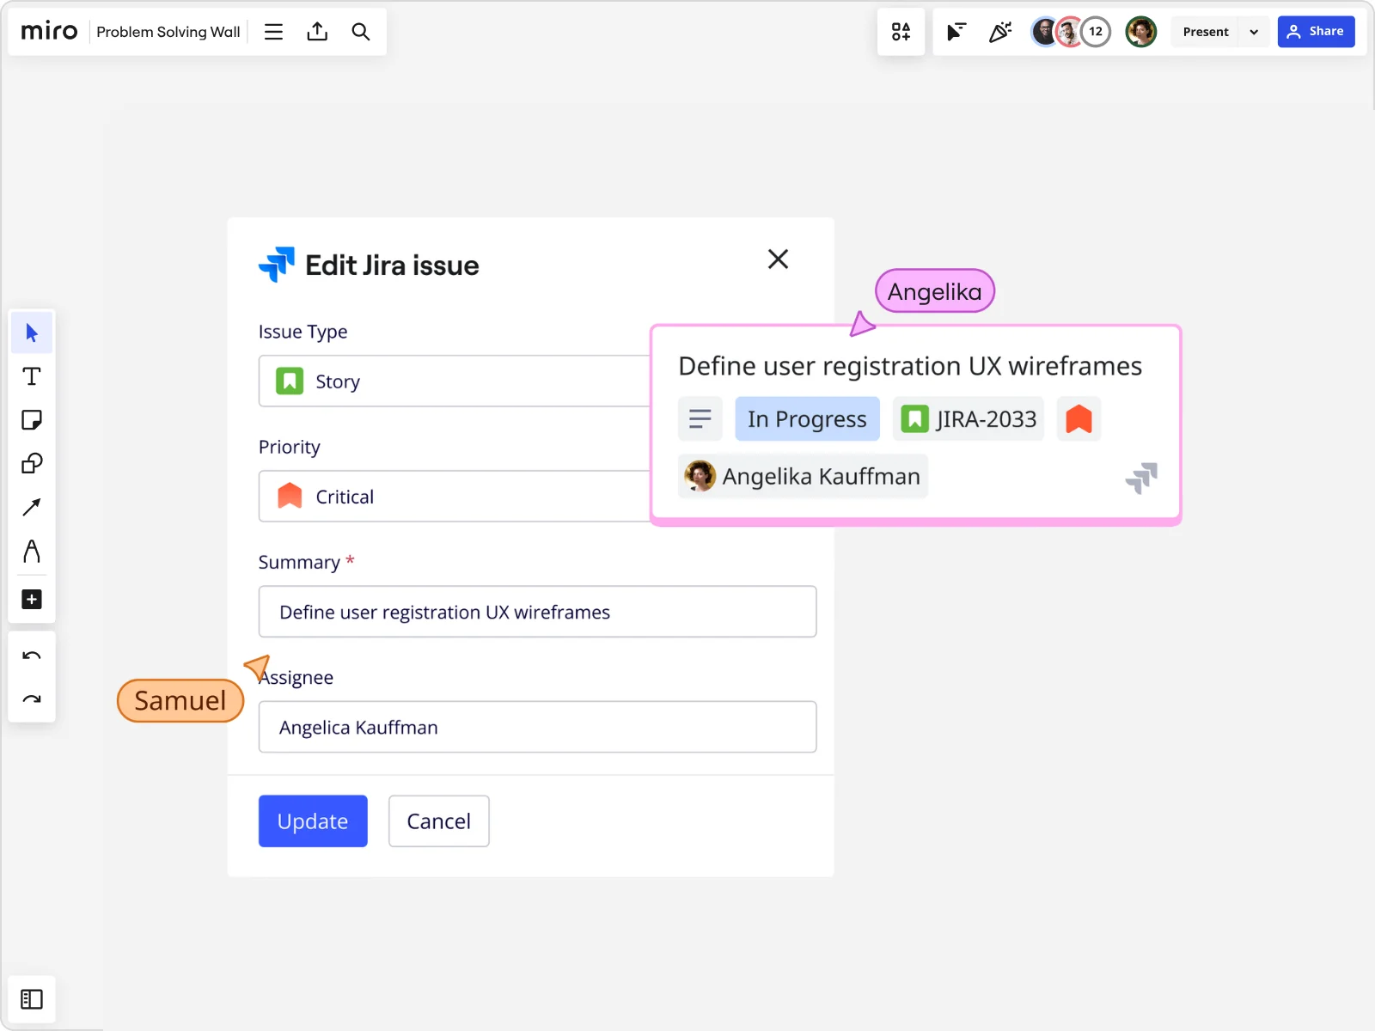Click the Jira logo on the card
The height and width of the screenshot is (1031, 1375).
[1141, 478]
